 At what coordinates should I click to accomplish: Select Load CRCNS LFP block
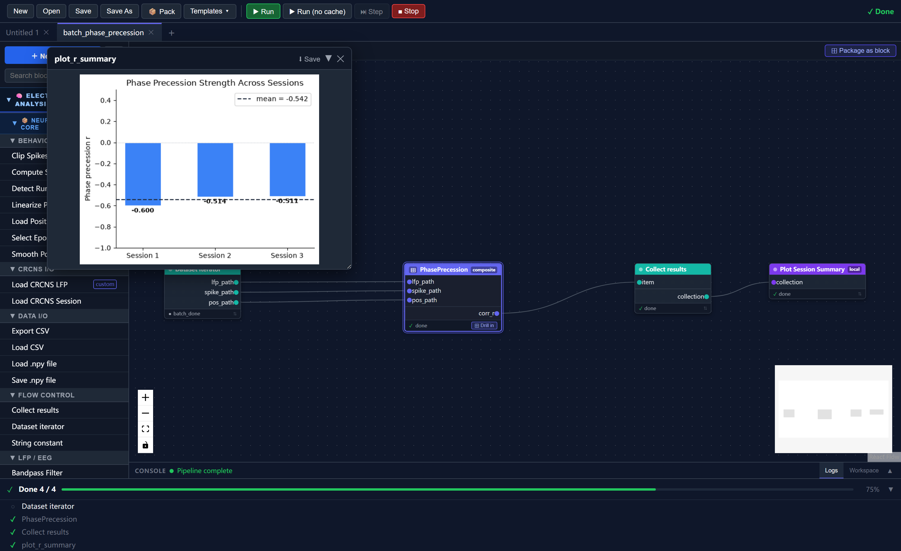64,284
